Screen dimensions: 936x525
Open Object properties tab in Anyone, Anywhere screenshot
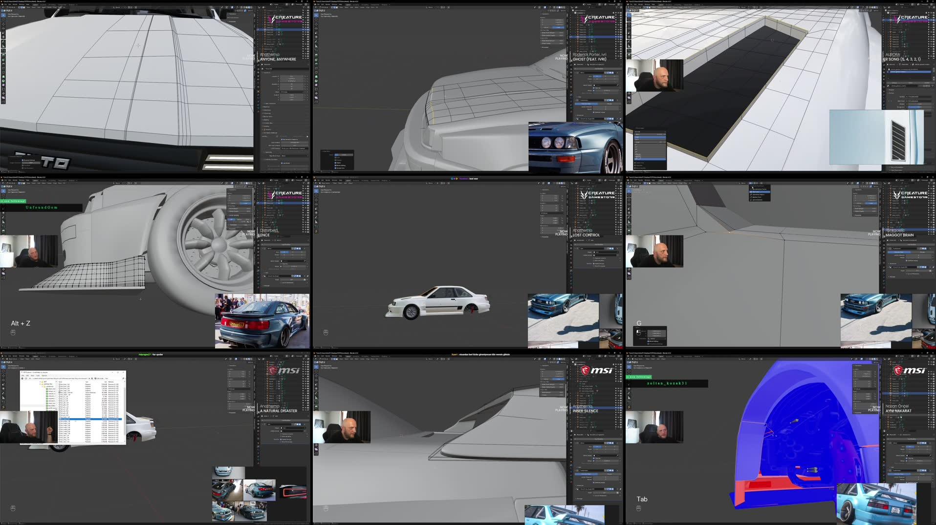point(258,91)
